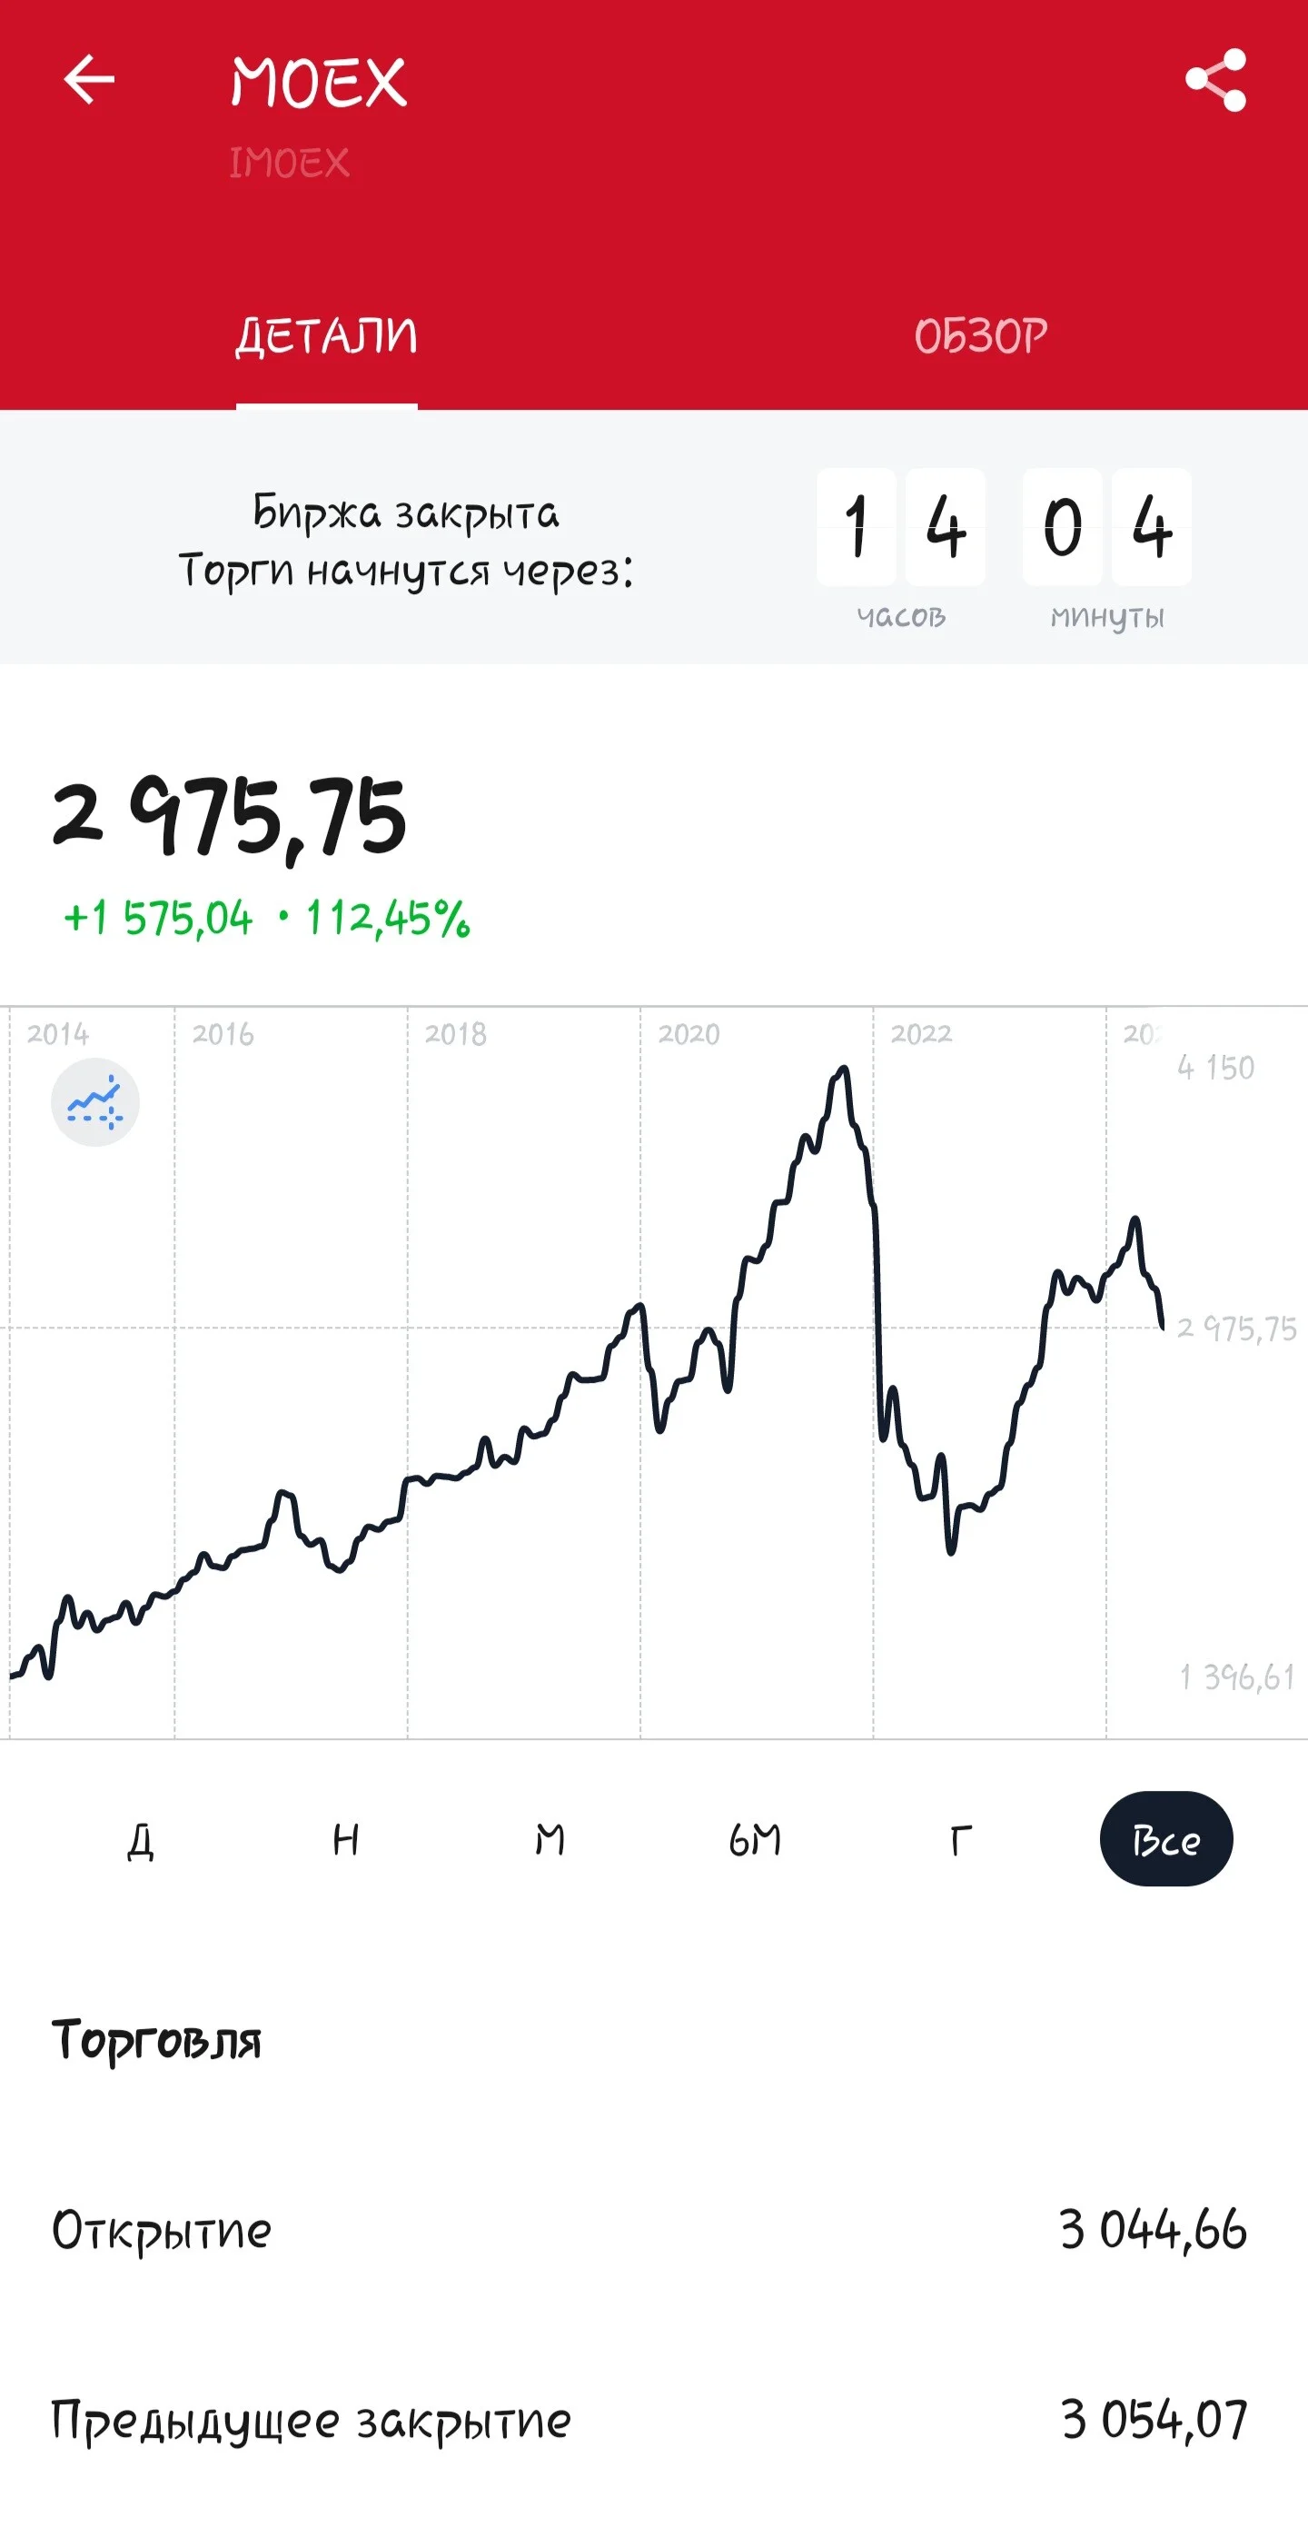Tap the back arrow icon
This screenshot has height=2527, width=1308.
click(x=89, y=79)
